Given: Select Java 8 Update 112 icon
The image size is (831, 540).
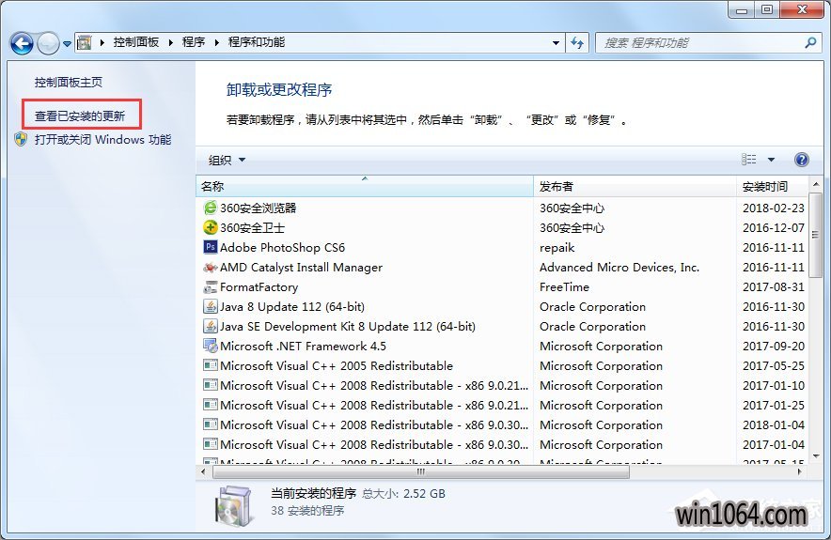Looking at the screenshot, I should tap(211, 306).
